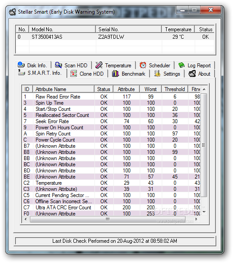Viewport: 233px width, 263px height.
Task: Click the Worst column header
Action: pyautogui.click(x=150, y=89)
